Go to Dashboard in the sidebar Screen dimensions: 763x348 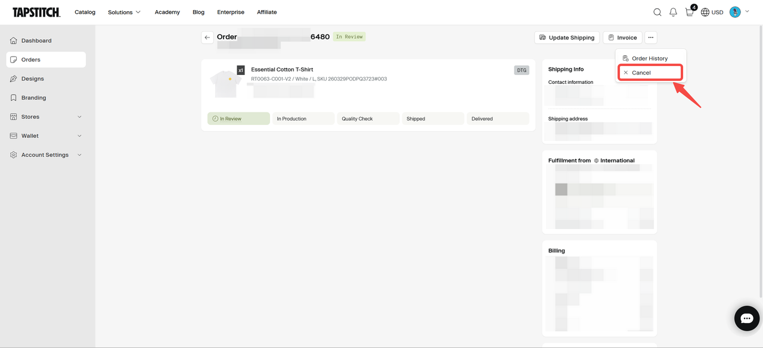point(36,40)
